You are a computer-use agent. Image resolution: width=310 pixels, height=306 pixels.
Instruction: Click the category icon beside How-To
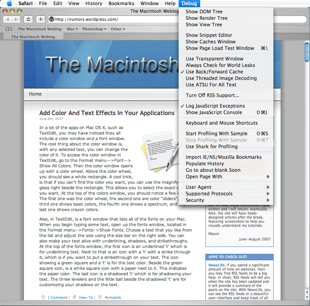[74, 297]
